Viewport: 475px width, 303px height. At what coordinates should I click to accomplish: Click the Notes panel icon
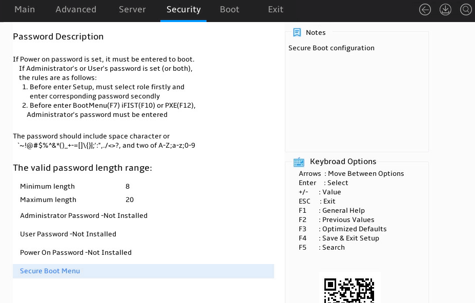[297, 32]
